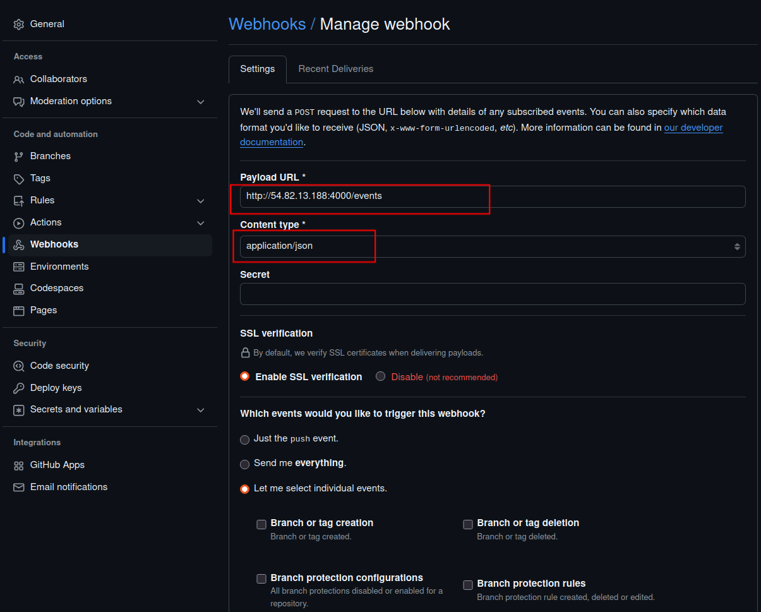Click the Email notifications envelope icon

19,487
